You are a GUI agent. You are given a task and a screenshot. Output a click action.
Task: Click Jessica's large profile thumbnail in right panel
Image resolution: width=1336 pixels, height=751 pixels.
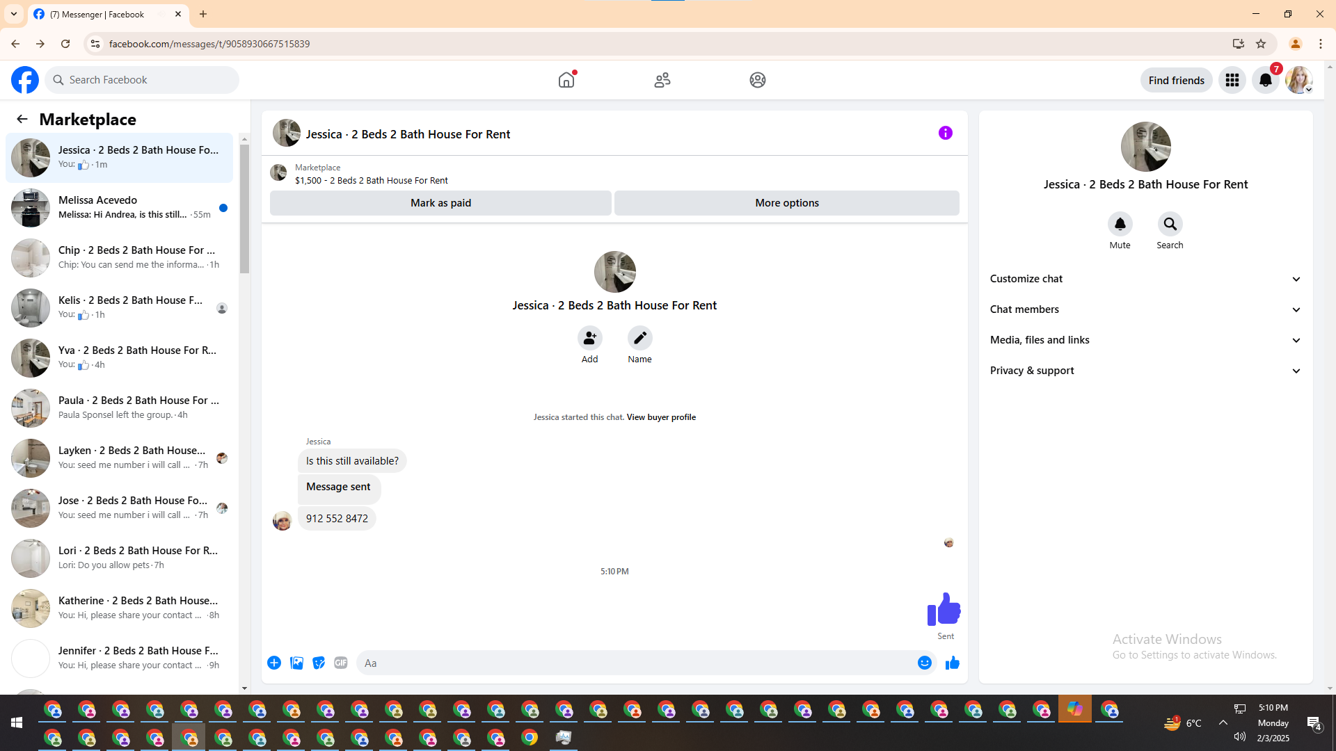click(x=1145, y=147)
